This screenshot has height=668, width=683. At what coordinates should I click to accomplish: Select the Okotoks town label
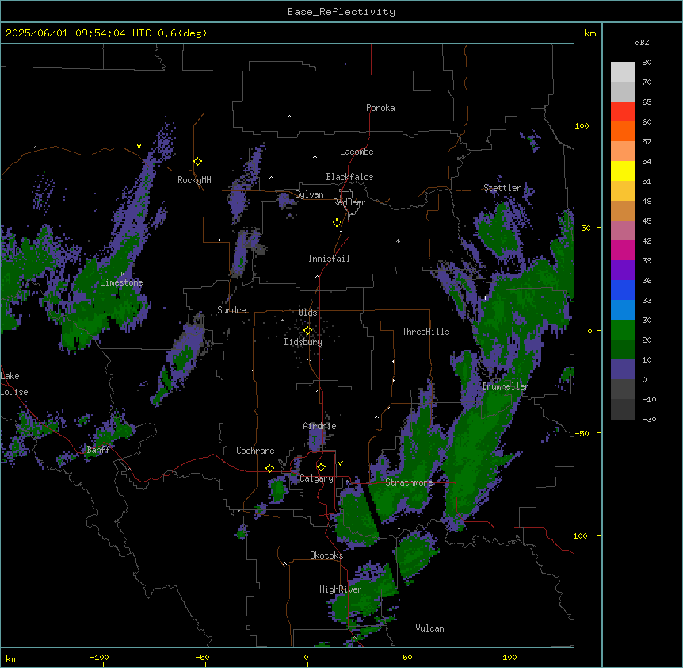click(326, 555)
